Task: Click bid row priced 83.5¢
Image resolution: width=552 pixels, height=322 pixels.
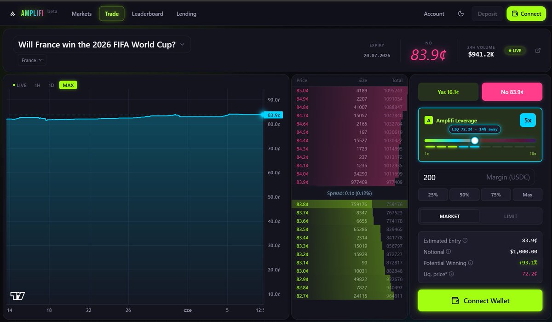Action: pos(349,229)
